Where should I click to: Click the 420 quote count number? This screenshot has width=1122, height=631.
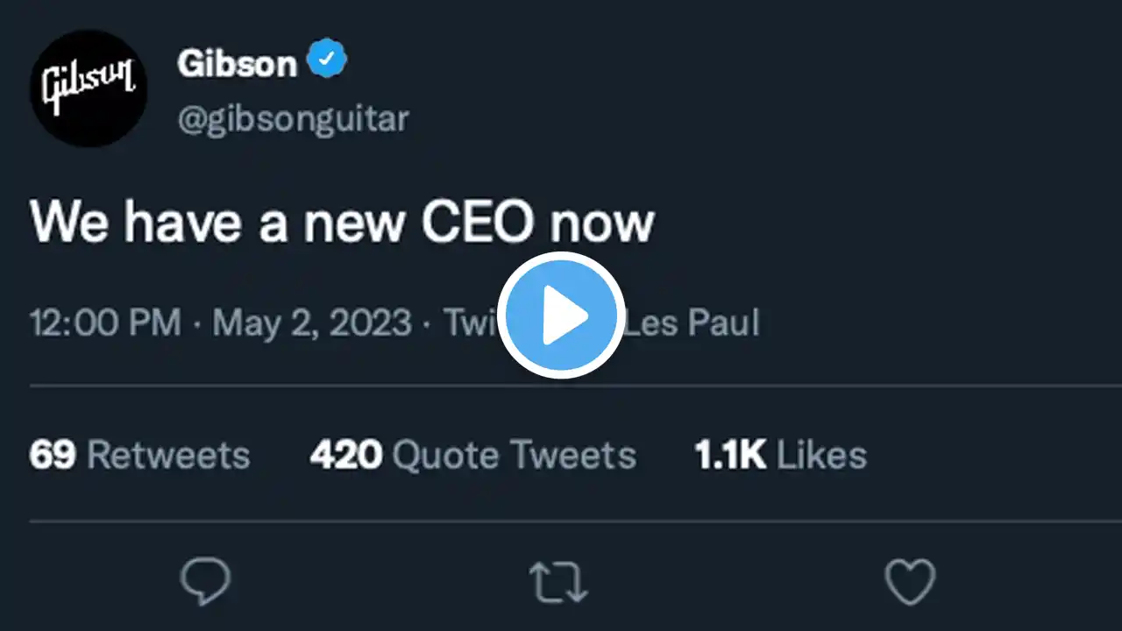click(345, 455)
